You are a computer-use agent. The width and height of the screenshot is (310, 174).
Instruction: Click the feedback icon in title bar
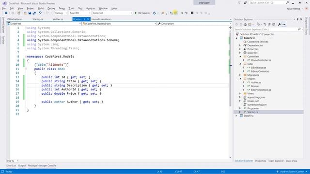pyautogui.click(x=246, y=3)
